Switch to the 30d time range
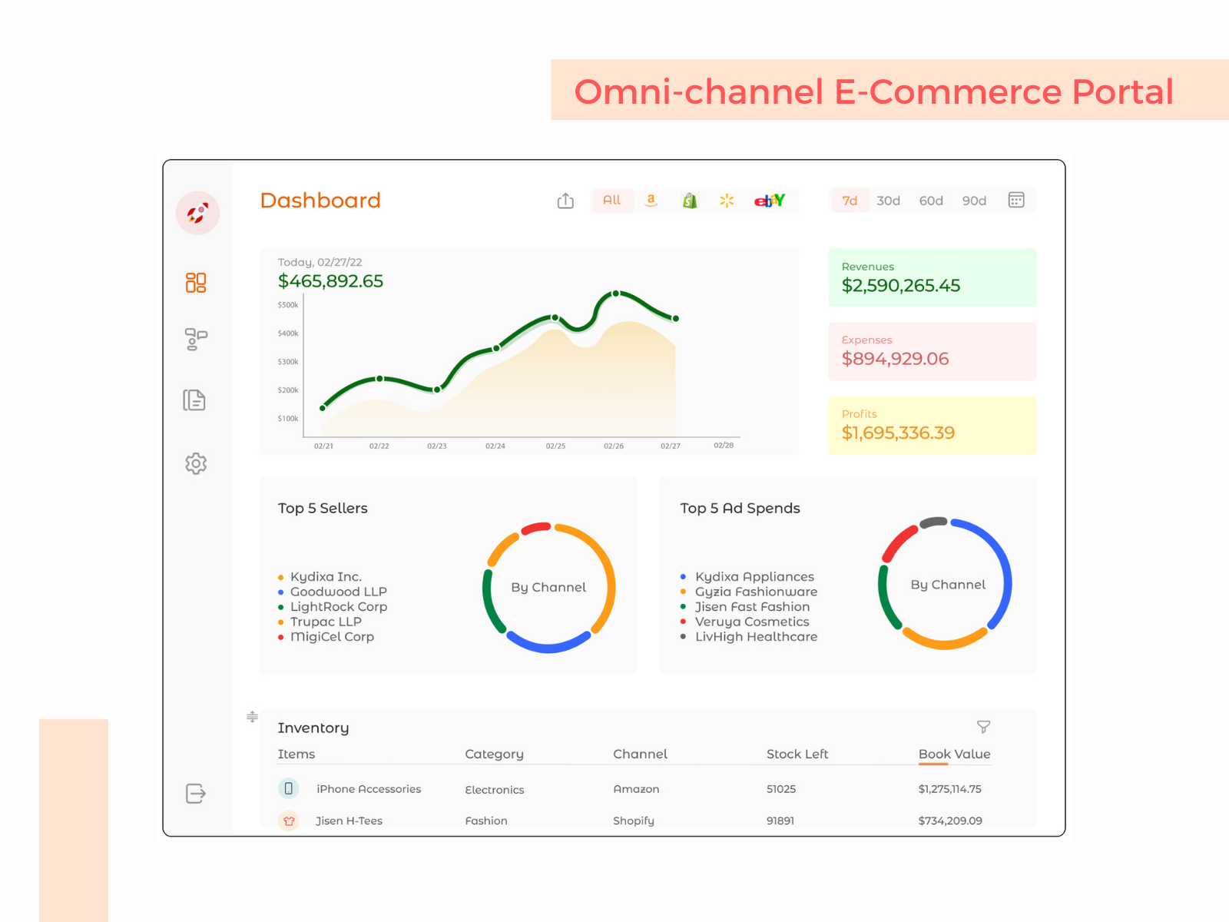The height and width of the screenshot is (922, 1229). click(x=888, y=201)
